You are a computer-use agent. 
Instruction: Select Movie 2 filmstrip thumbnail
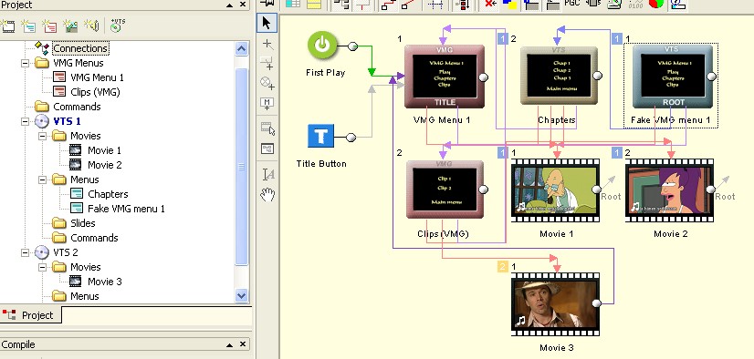[x=669, y=190]
